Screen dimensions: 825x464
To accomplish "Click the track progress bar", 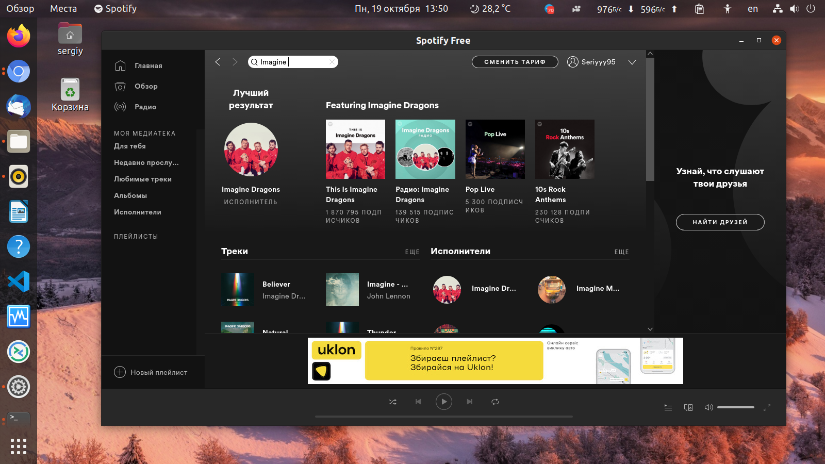I will pyautogui.click(x=444, y=417).
